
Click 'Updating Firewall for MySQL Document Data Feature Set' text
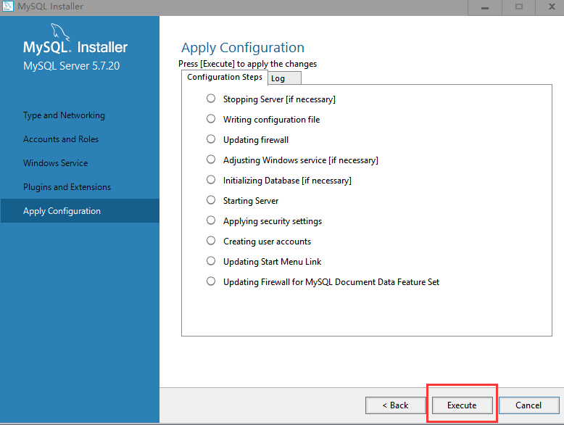331,282
